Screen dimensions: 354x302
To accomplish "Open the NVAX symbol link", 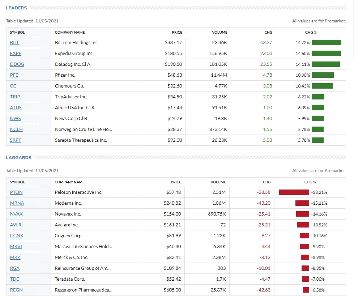I will 16,214.
